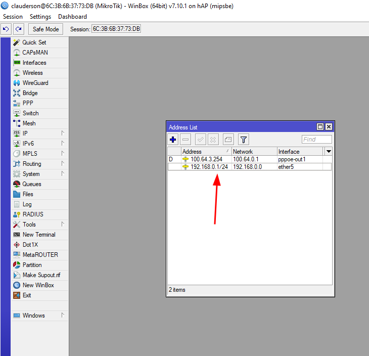This screenshot has height=356, width=369.
Task: Click the remove minus button in Address List
Action: (186, 140)
